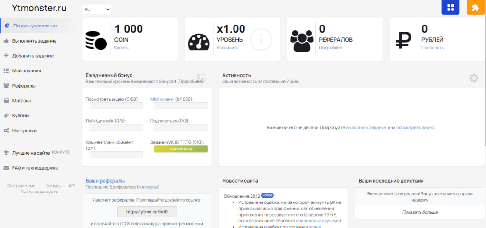486x228 pixels.
Task: Click the ruble currency icon
Action: (x=403, y=41)
